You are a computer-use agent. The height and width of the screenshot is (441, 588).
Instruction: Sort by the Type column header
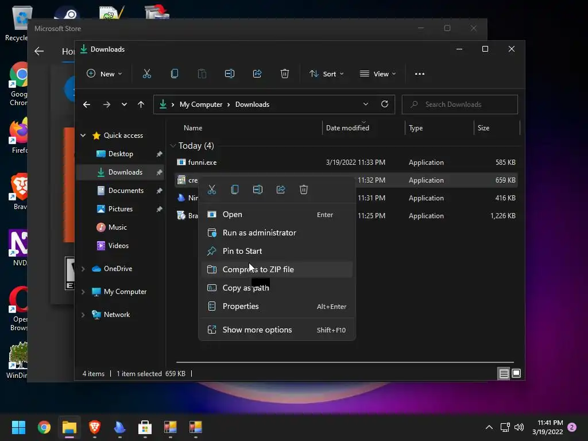(416, 128)
